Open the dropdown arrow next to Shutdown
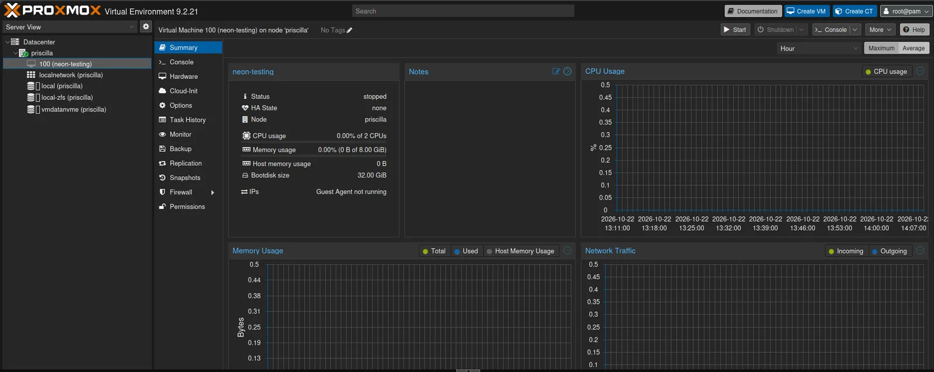934x372 pixels. coord(801,30)
